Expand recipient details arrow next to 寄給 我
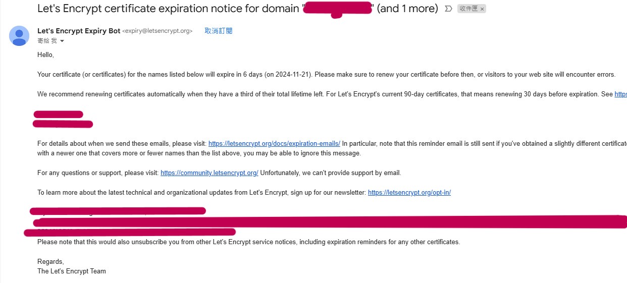This screenshot has width=627, height=283. click(62, 41)
